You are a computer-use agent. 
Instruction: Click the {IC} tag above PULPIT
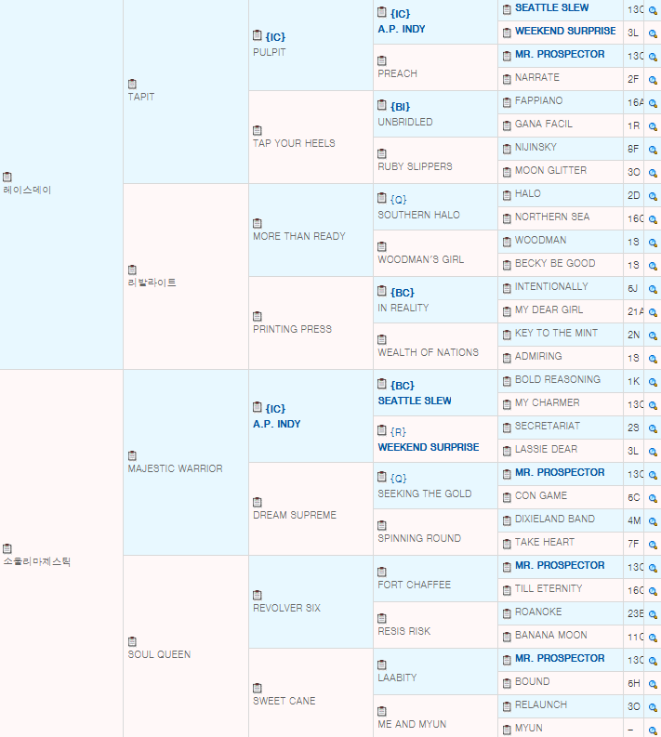point(275,37)
